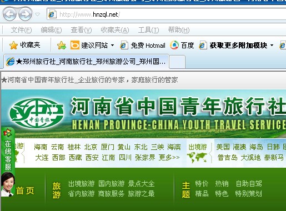Open the recent pages dropdown arrow
Viewport: 286px width, 211px height.
(x=38, y=14)
